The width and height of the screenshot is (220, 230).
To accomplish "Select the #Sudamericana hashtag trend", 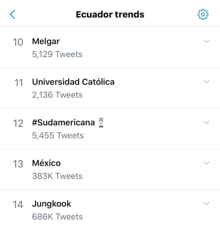I will (x=63, y=123).
